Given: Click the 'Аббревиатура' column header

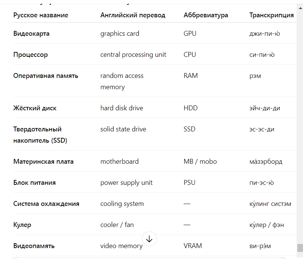Looking at the screenshot, I should (x=206, y=15).
